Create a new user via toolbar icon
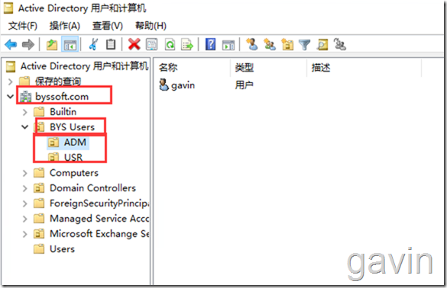 (251, 44)
